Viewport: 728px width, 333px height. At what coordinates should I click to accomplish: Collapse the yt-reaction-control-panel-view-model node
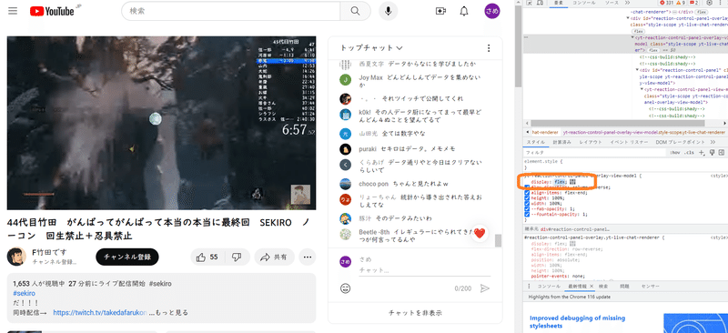(642, 89)
